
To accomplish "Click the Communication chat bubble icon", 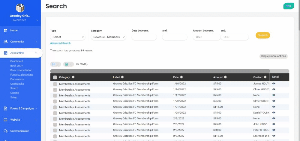I will click(5, 131).
